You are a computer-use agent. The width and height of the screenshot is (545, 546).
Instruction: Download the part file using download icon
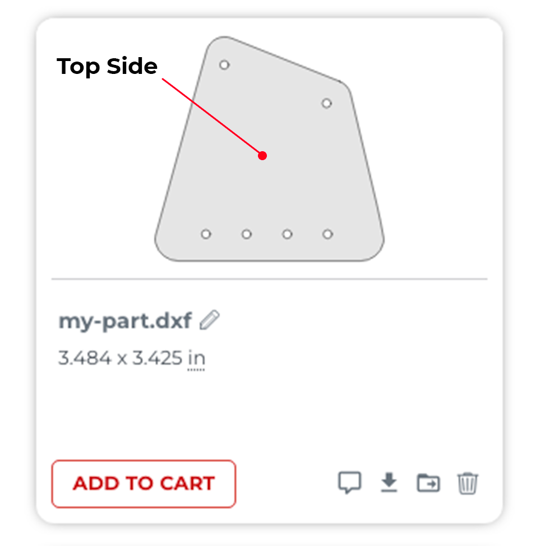(389, 482)
